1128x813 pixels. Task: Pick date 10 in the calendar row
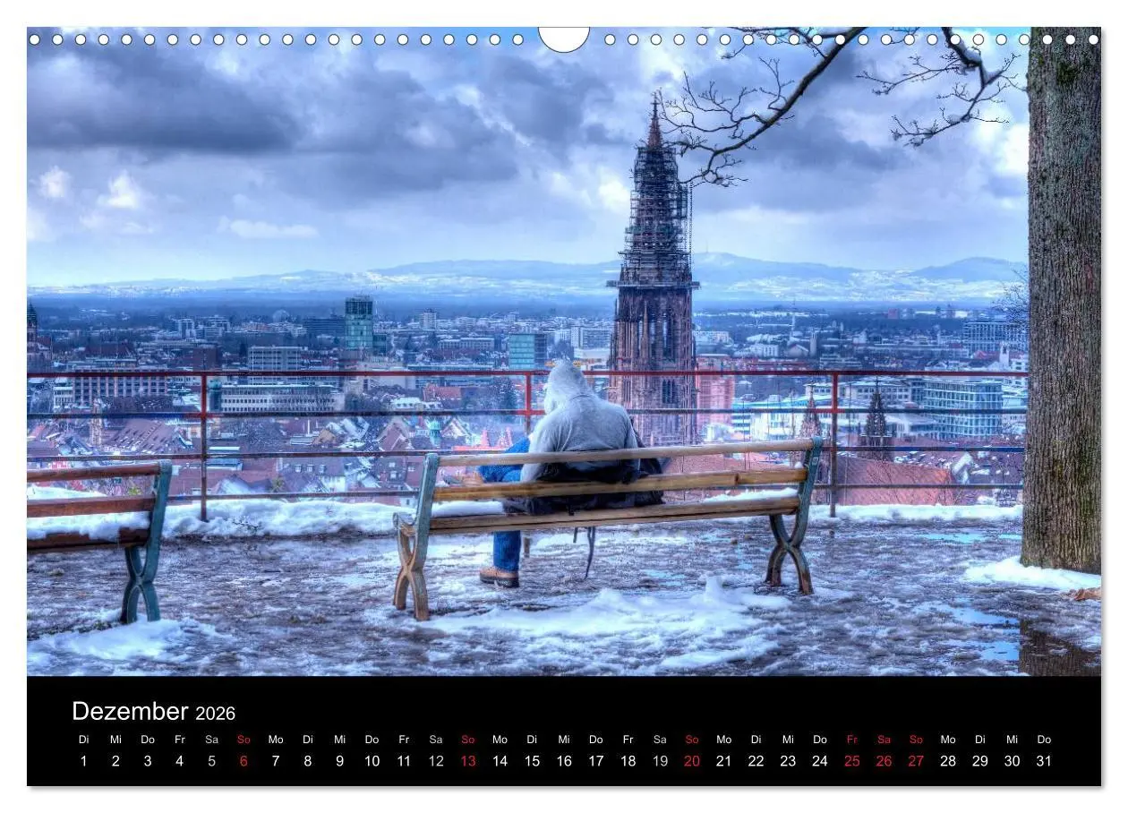(x=372, y=761)
